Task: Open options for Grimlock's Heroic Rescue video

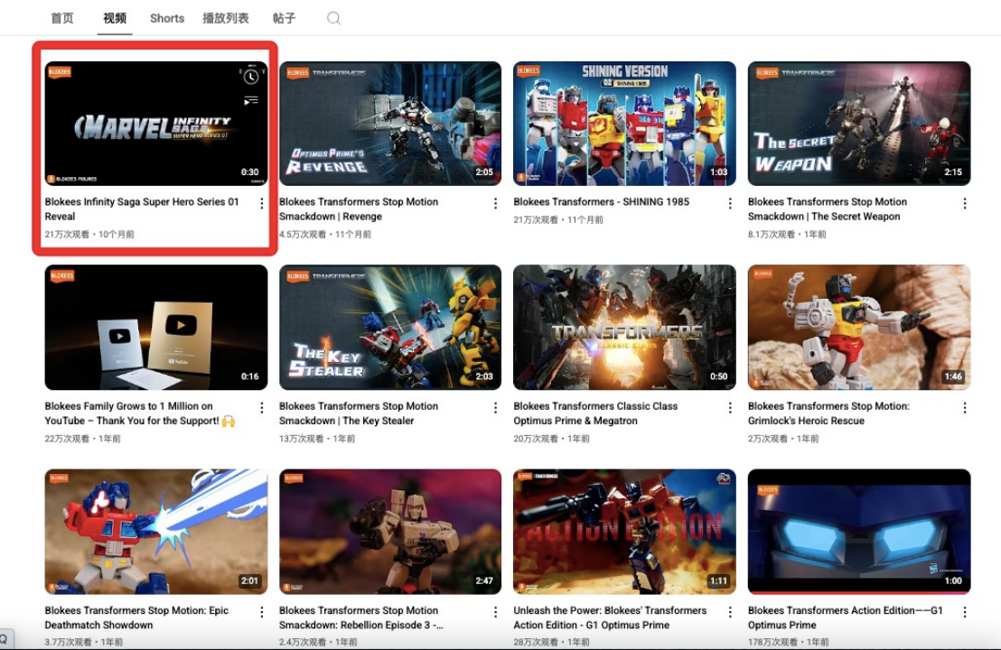Action: (x=965, y=408)
